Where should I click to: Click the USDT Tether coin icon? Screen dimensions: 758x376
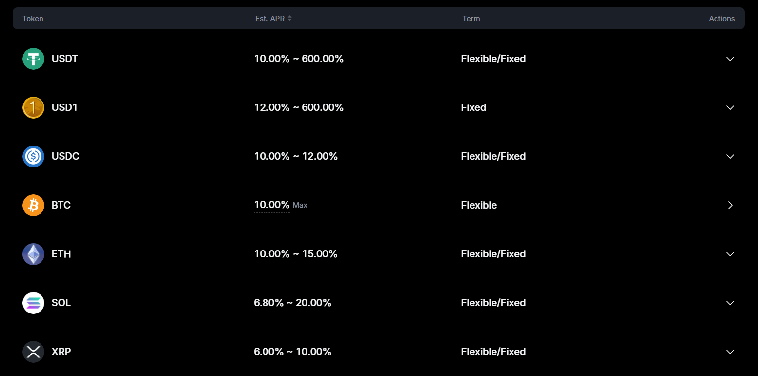coord(33,59)
